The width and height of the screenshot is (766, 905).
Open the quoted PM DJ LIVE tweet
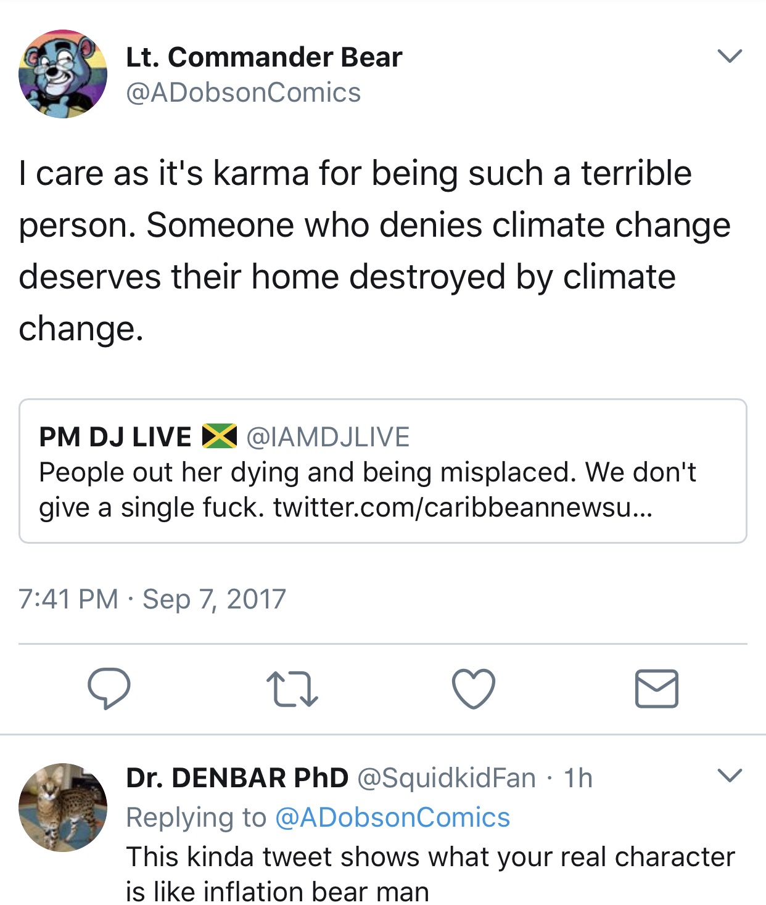tap(383, 471)
